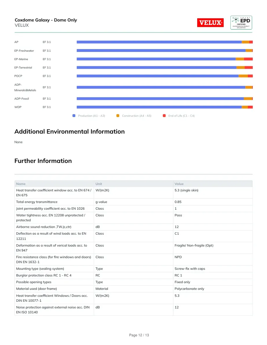Click the Name column header
Image resolution: width=267 pixels, height=345 pixels.
pos(21,184)
